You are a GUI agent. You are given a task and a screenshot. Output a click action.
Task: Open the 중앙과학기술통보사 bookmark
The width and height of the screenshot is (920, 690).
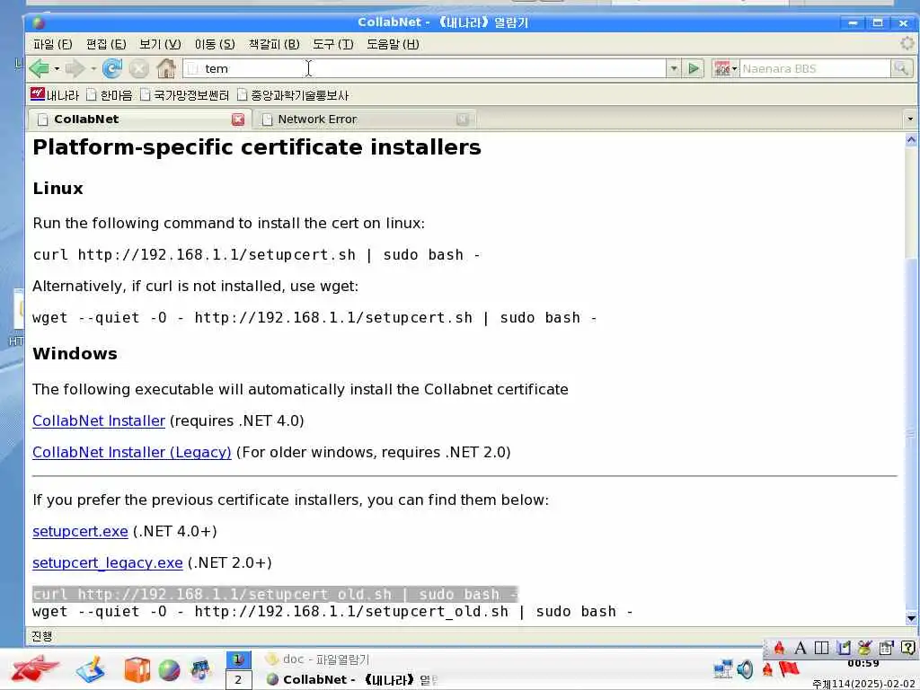[x=293, y=94]
